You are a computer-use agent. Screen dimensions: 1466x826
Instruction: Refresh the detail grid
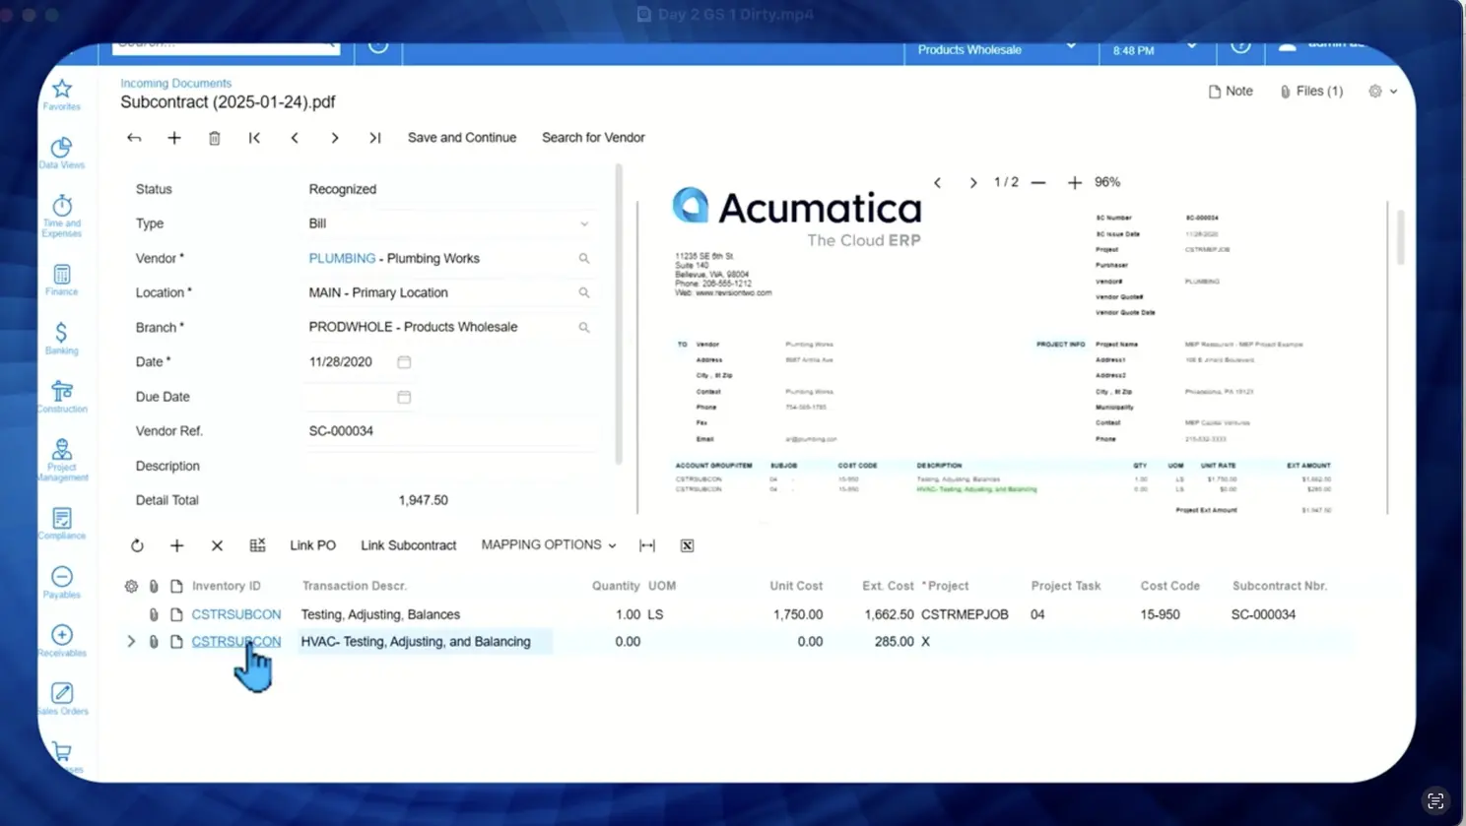137,545
